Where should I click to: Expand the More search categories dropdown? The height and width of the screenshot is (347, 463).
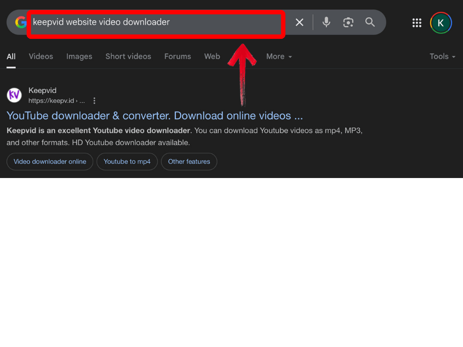tap(279, 56)
